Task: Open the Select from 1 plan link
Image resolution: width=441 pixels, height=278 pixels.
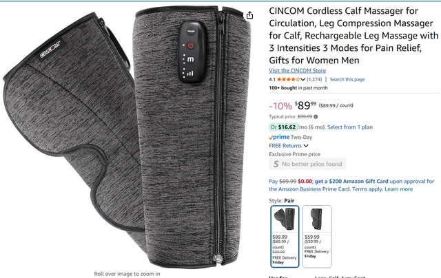Action: point(350,127)
